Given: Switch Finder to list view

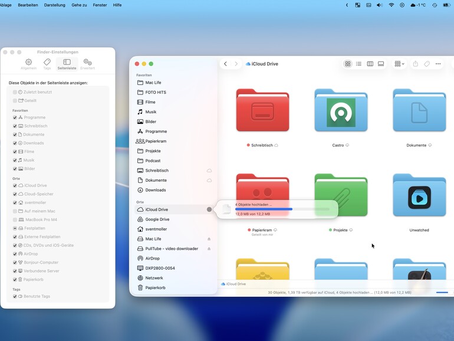Looking at the screenshot, I should [x=358, y=64].
